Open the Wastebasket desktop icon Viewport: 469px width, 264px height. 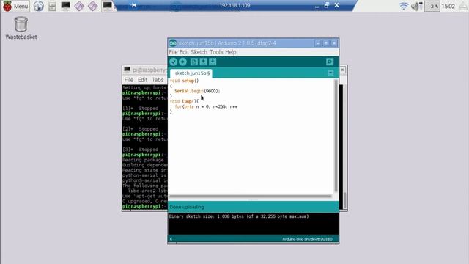(x=21, y=28)
